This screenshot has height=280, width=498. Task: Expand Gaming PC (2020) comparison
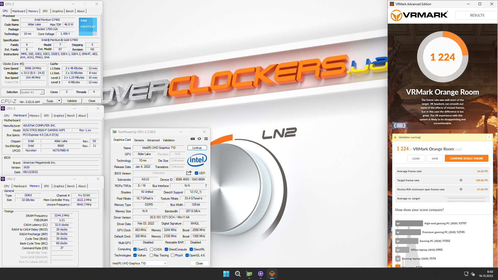pyautogui.click(x=398, y=241)
